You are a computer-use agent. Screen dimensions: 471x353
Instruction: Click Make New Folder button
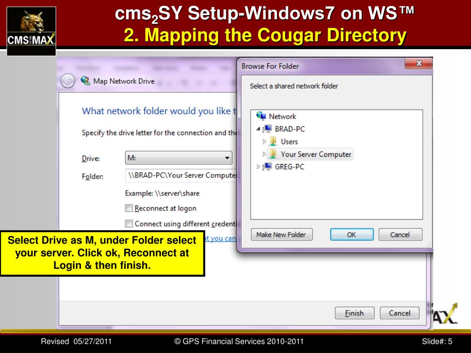click(281, 234)
